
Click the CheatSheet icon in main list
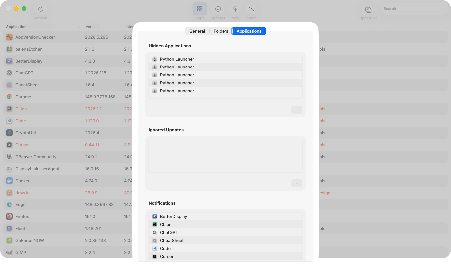coord(9,85)
